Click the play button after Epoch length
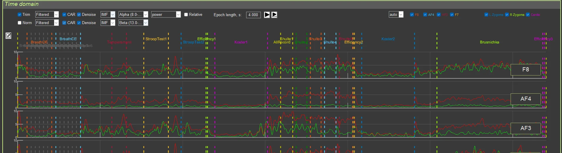Image resolution: width=562 pixels, height=153 pixels. click(x=267, y=15)
